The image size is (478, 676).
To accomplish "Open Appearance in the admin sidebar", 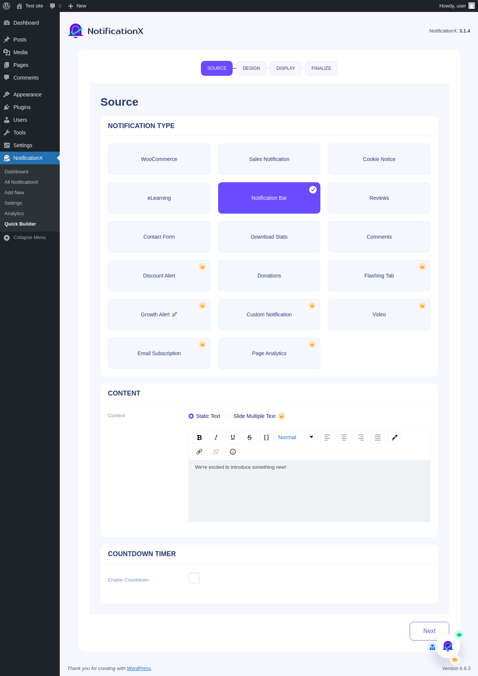I will (x=30, y=94).
